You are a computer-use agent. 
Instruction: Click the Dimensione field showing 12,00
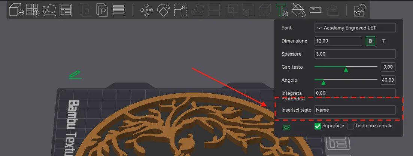(x=338, y=41)
